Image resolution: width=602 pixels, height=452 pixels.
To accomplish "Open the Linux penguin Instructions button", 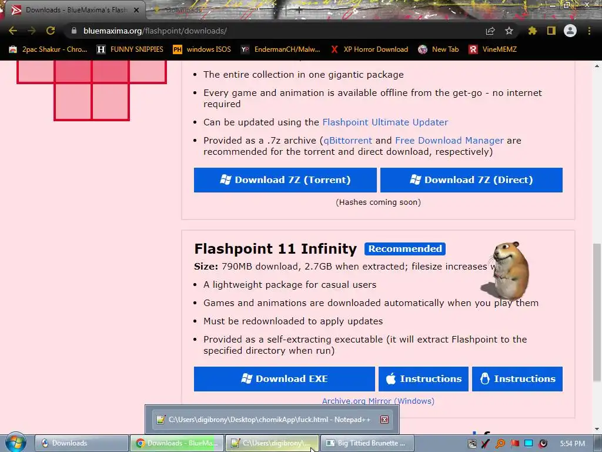I will [517, 379].
